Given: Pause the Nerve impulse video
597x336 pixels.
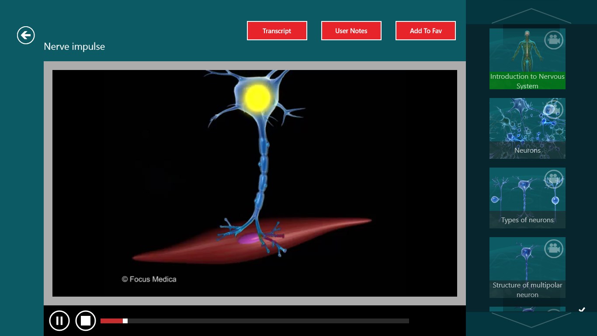Looking at the screenshot, I should (x=59, y=321).
